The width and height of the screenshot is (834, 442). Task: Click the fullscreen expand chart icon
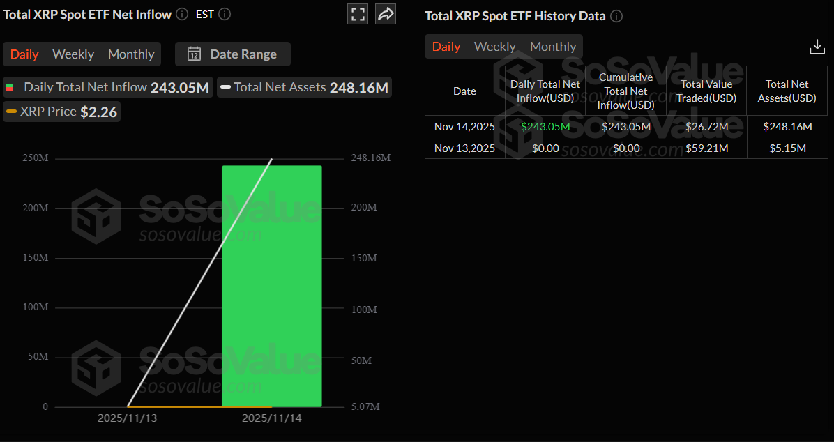[x=358, y=15]
